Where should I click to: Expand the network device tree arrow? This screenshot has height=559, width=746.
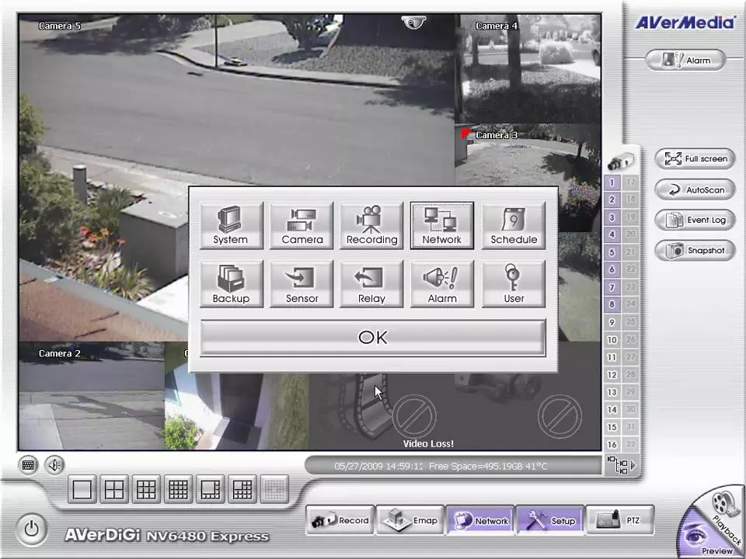click(633, 466)
